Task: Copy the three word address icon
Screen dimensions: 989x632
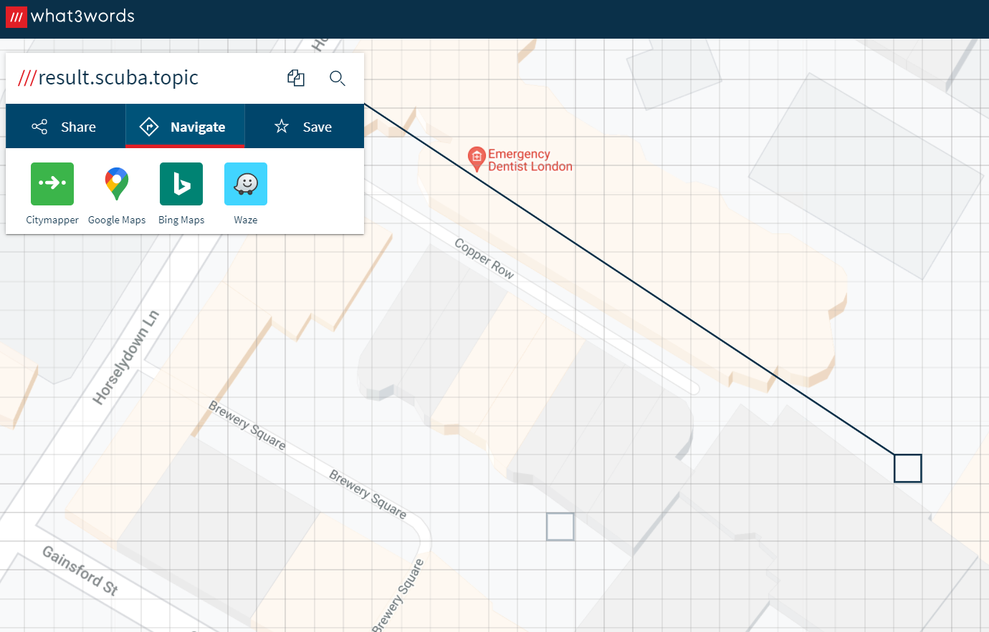Action: (296, 78)
